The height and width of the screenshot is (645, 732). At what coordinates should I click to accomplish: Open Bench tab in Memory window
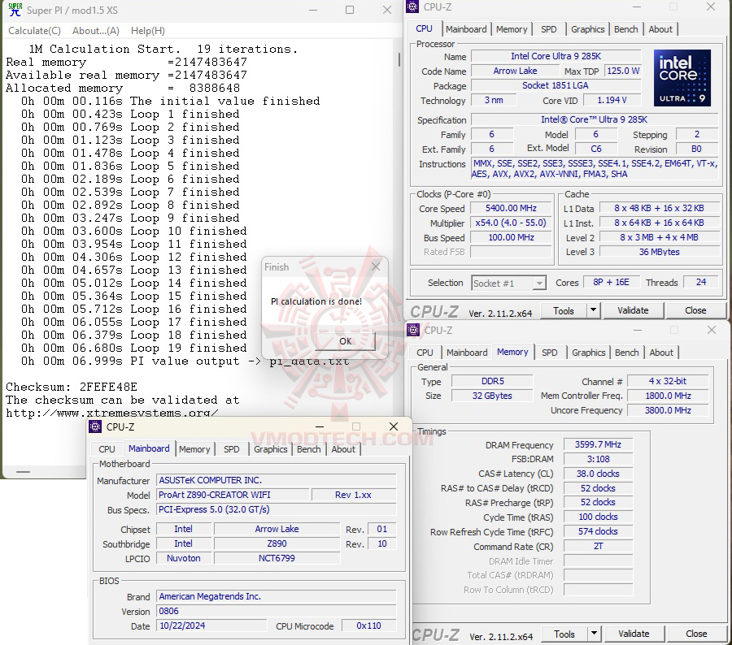(626, 353)
